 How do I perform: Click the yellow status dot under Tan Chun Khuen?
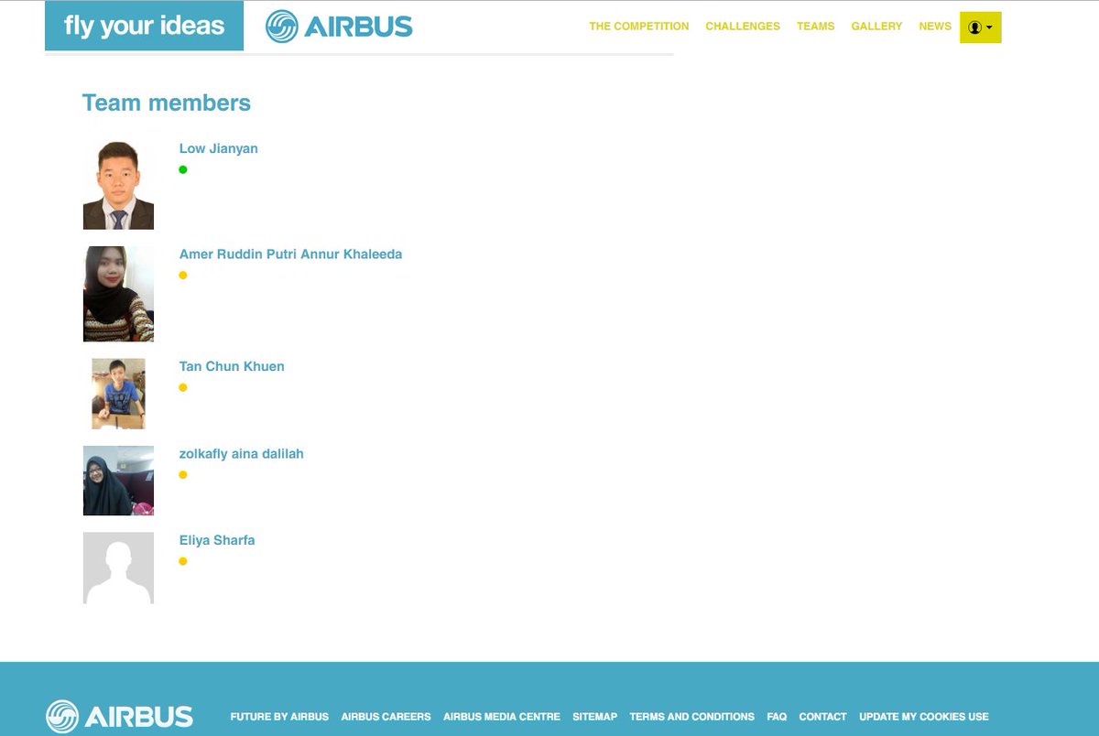point(183,388)
